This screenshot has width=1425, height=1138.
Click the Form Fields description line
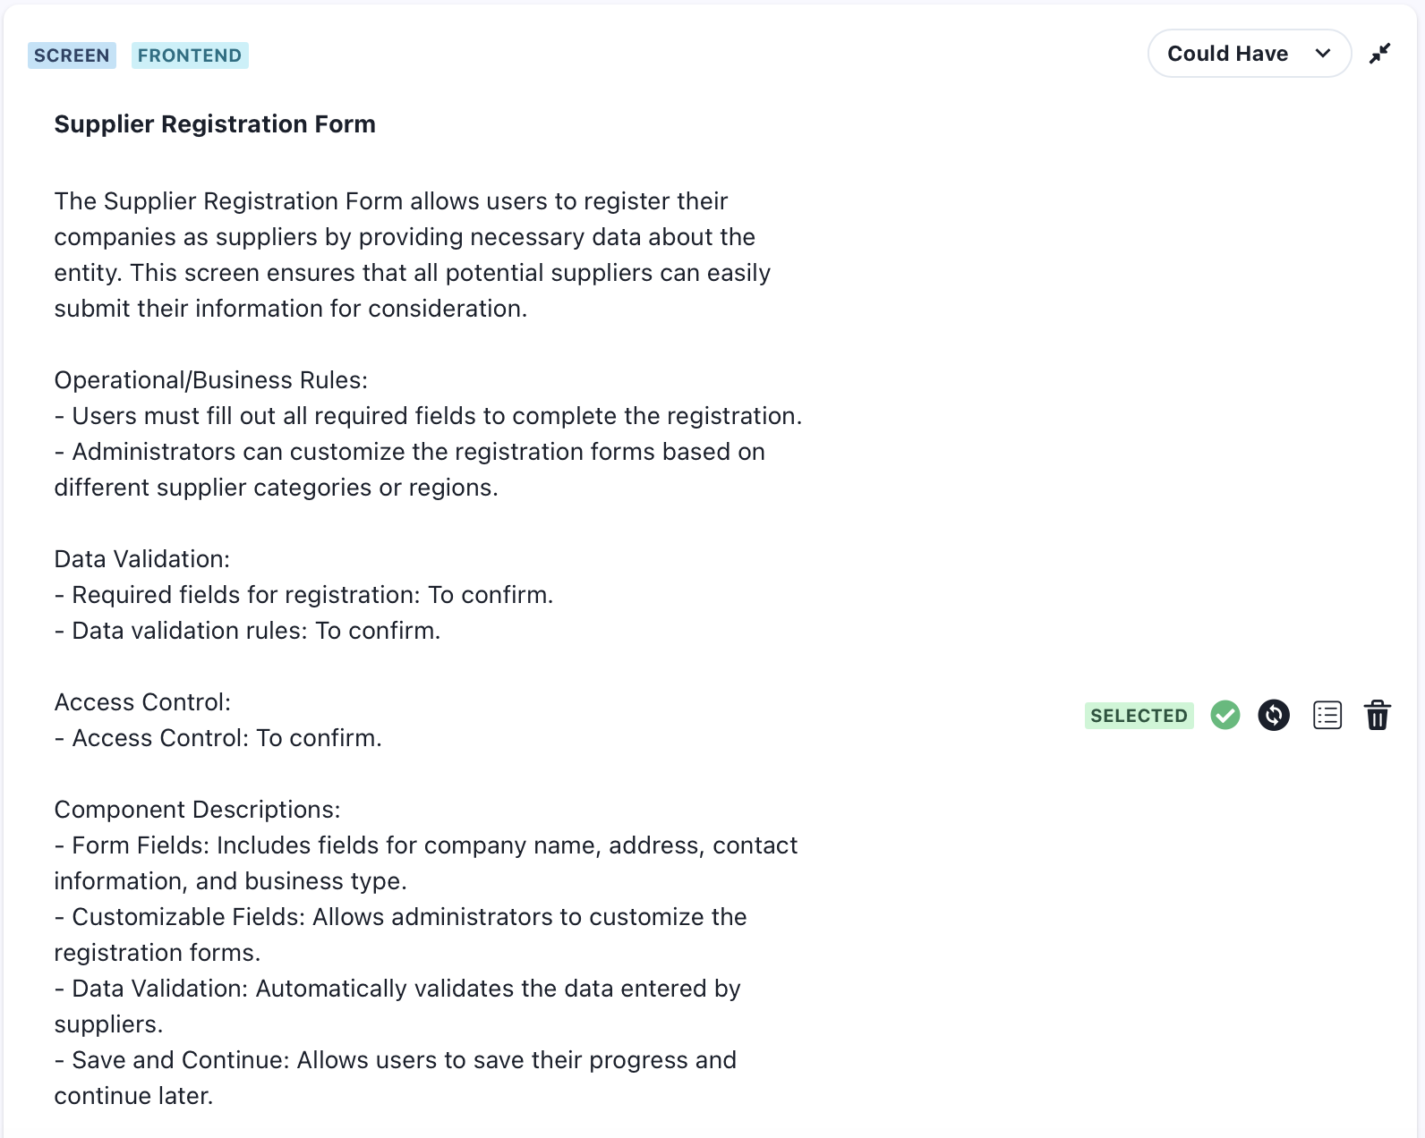426,863
